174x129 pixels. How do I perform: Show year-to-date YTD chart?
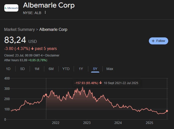tap(66, 69)
